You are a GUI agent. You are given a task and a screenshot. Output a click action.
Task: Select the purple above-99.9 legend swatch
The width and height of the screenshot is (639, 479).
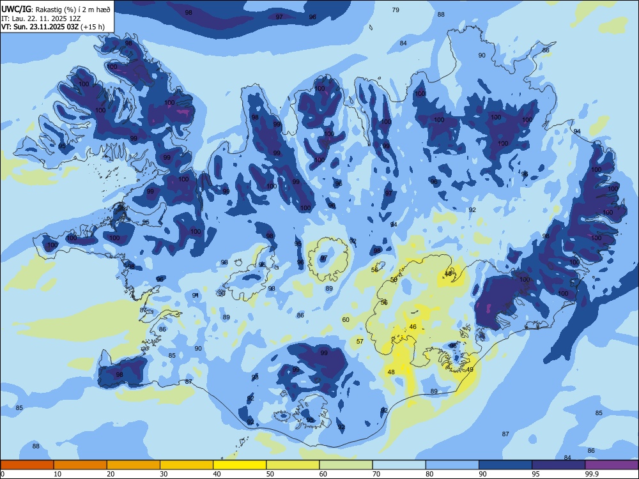click(x=612, y=465)
